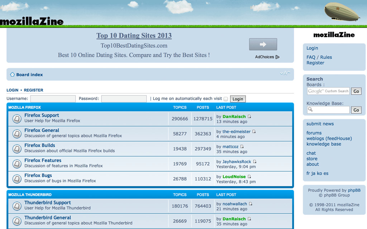Open the knowledge base sidebar link
Image resolution: width=367 pixels, height=229 pixels.
(324, 144)
